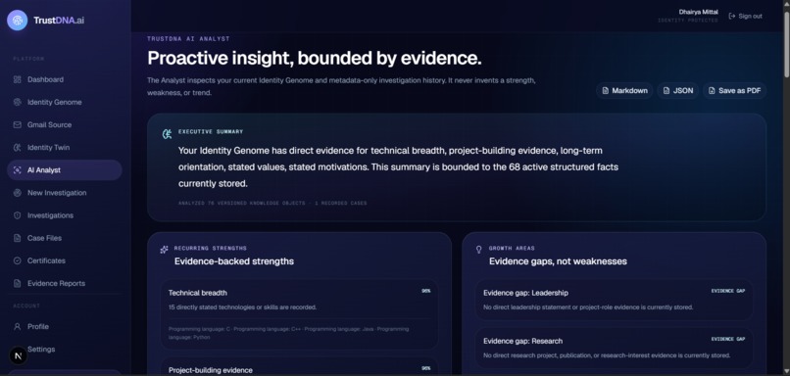Image resolution: width=790 pixels, height=376 pixels.
Task: Select the AI Analyst menu item
Action: (65, 170)
